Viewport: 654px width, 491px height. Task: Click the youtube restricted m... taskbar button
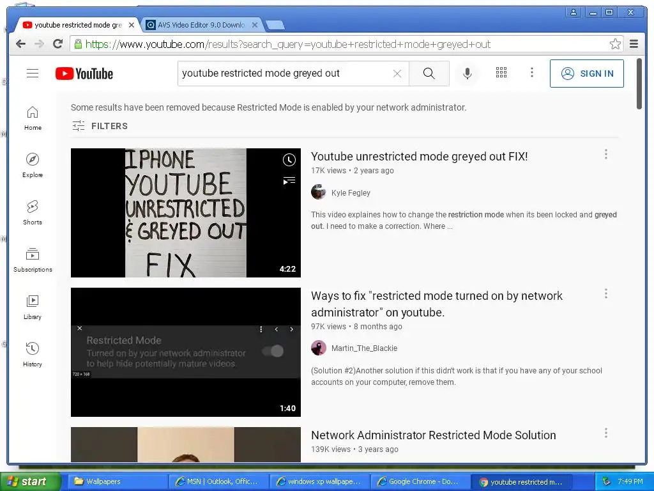(521, 481)
